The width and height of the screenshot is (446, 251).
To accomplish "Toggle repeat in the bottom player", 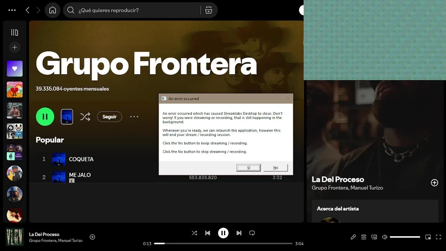I will click(252, 233).
